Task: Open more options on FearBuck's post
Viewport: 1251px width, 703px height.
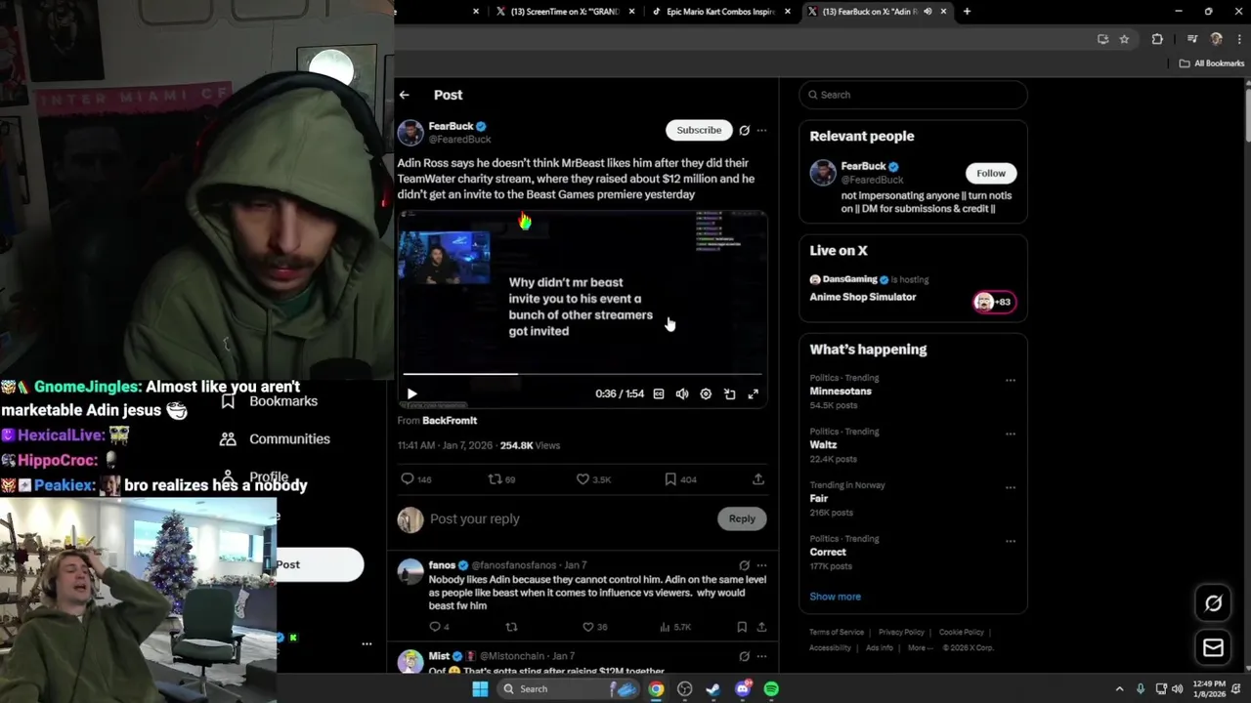Action: click(762, 130)
